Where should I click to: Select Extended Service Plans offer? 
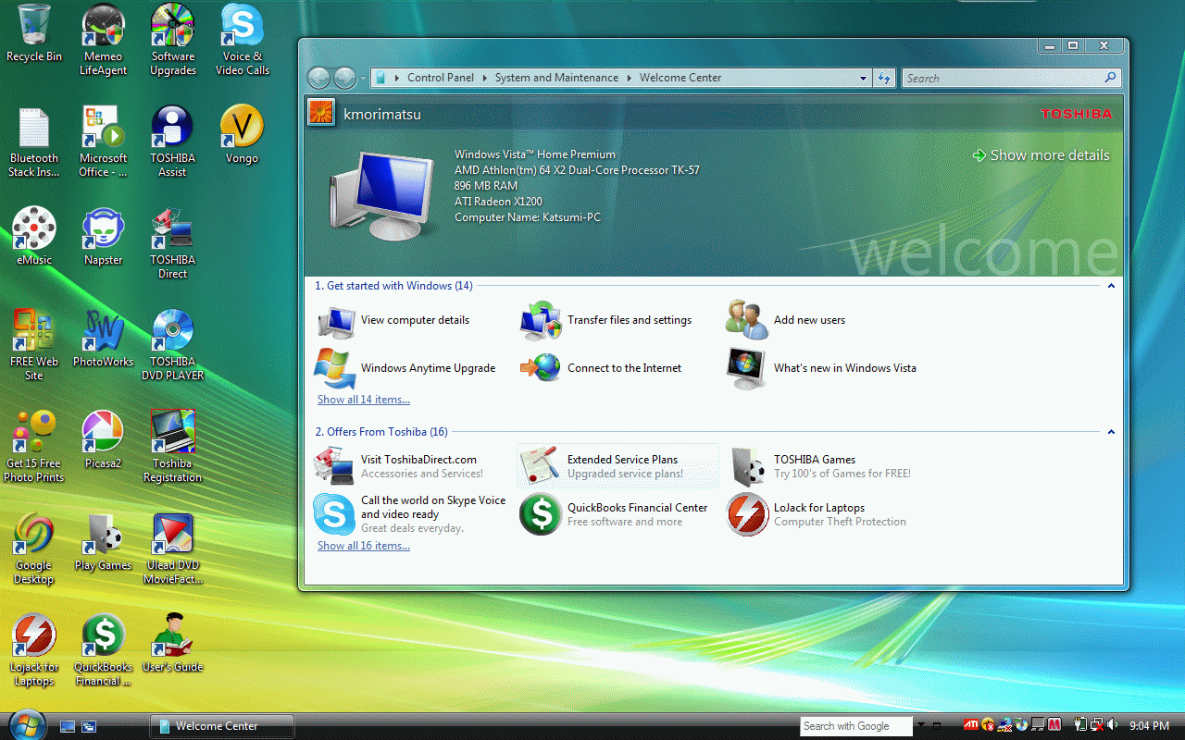618,466
